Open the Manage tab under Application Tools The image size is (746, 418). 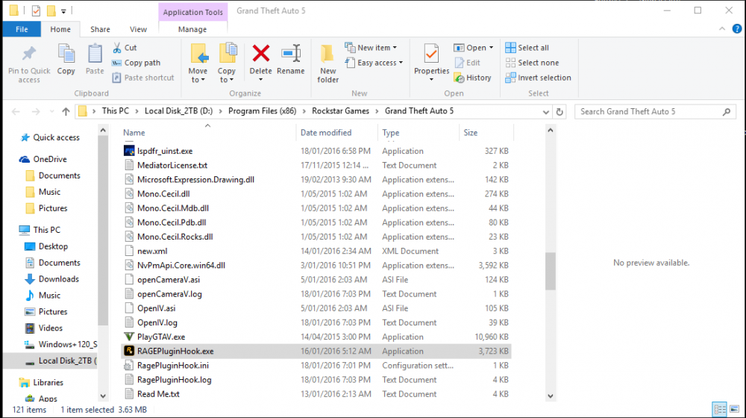(x=192, y=29)
